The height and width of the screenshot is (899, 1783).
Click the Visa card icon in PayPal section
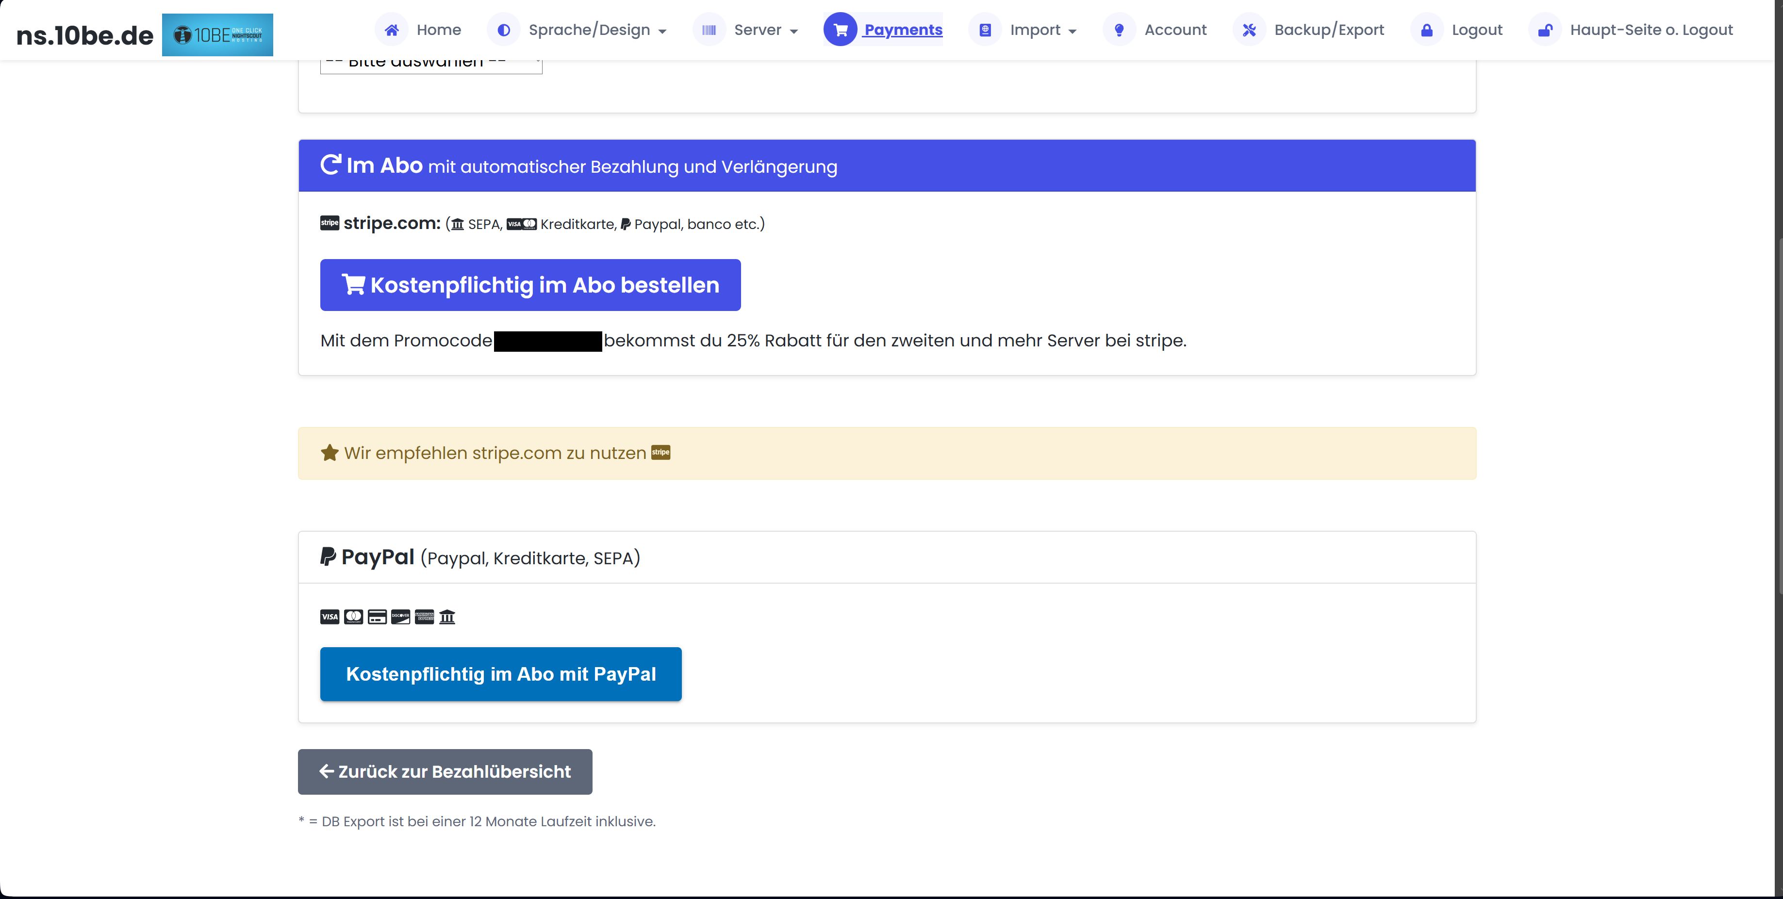tap(330, 616)
